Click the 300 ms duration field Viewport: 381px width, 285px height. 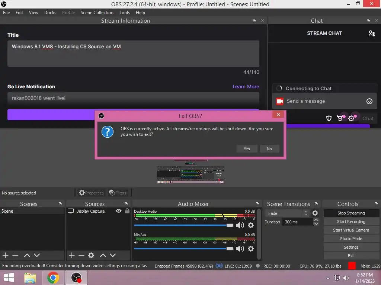tap(297, 222)
